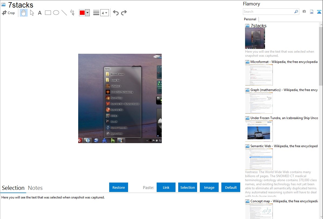Undo the last edit

pyautogui.click(x=116, y=13)
